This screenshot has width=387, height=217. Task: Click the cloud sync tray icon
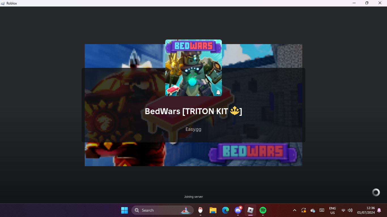pyautogui.click(x=313, y=210)
